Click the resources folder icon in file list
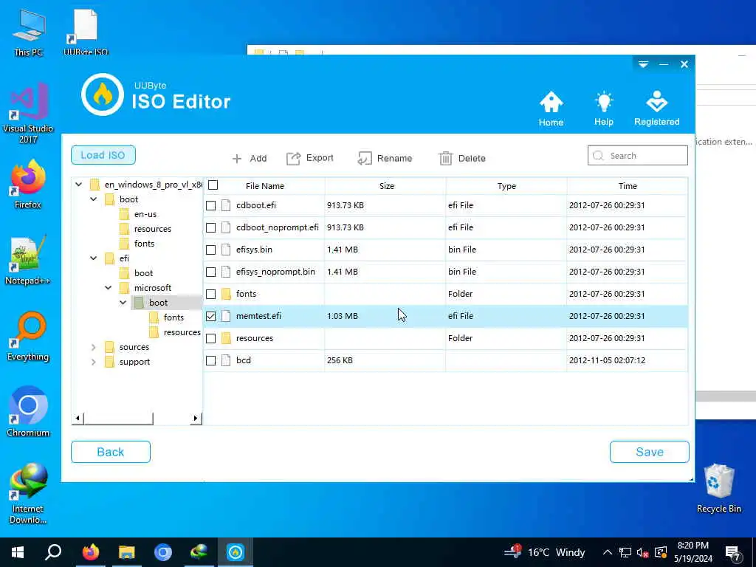 click(226, 338)
